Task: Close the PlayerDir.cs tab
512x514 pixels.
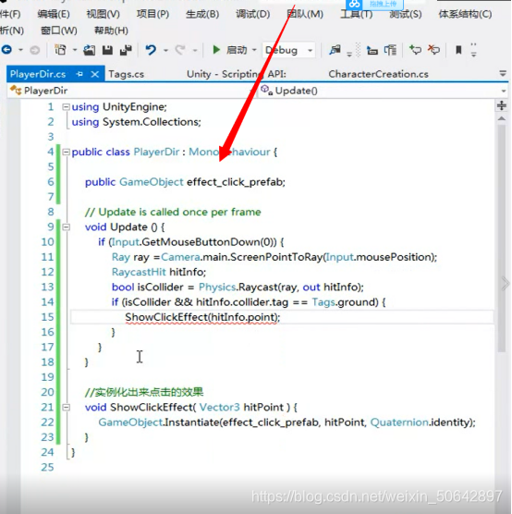Action: [x=95, y=74]
